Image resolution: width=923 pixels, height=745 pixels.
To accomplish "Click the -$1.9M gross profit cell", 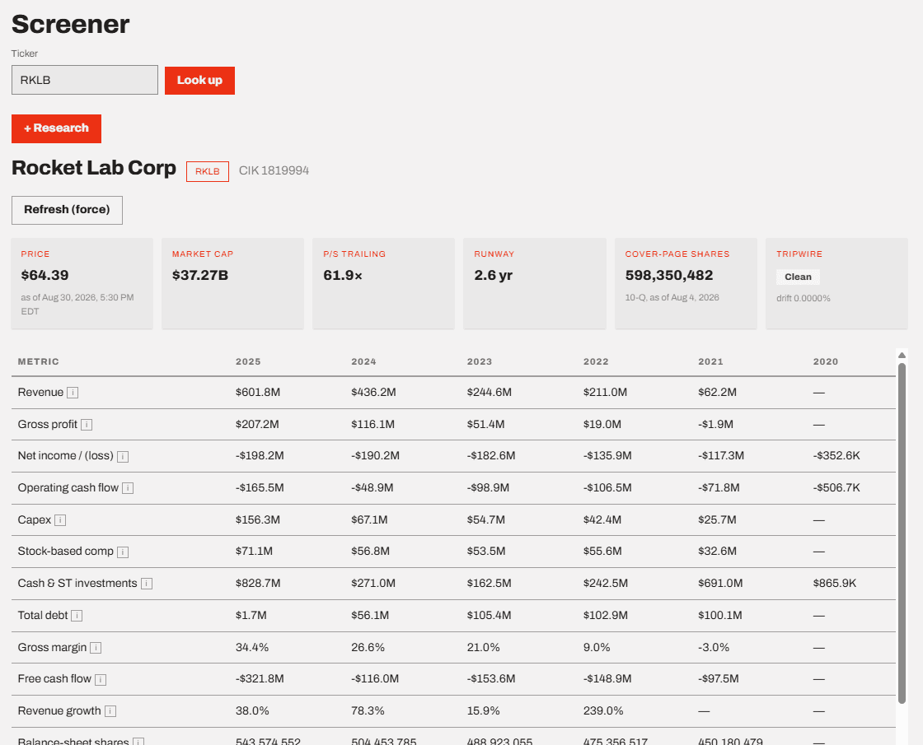I will tap(716, 425).
